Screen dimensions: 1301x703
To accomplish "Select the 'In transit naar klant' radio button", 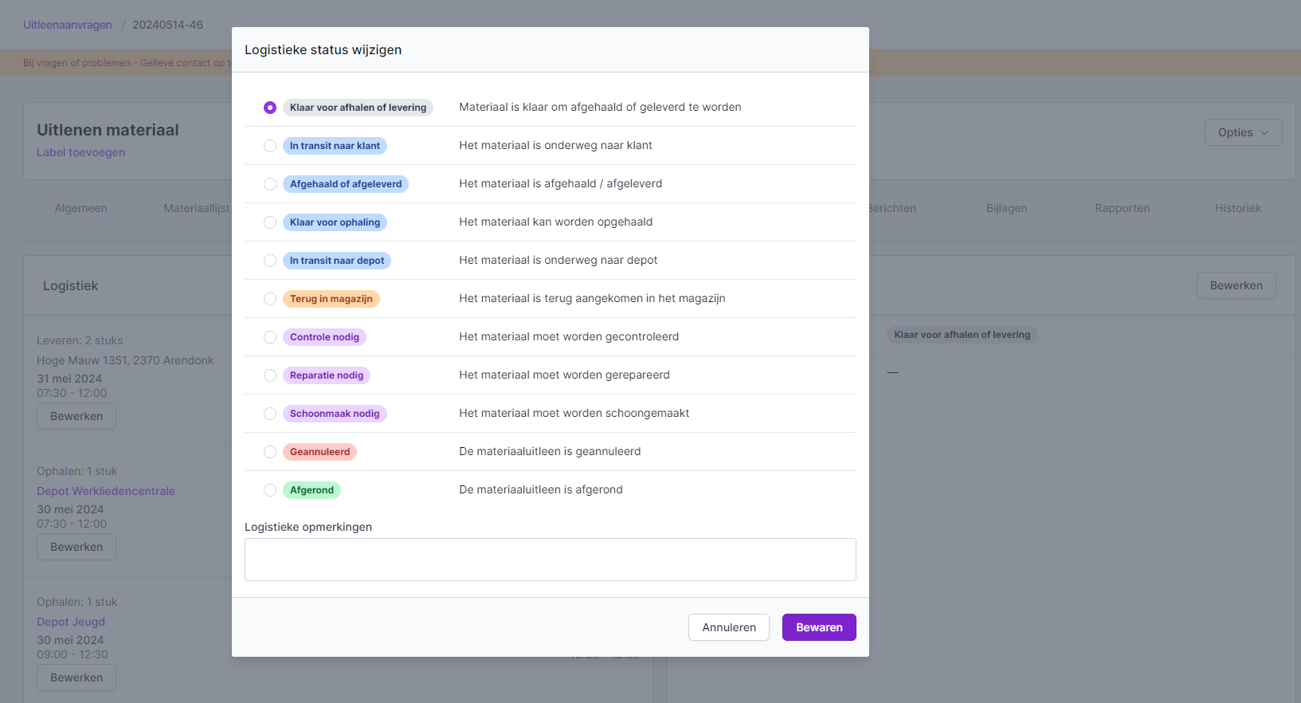I will pyautogui.click(x=270, y=146).
